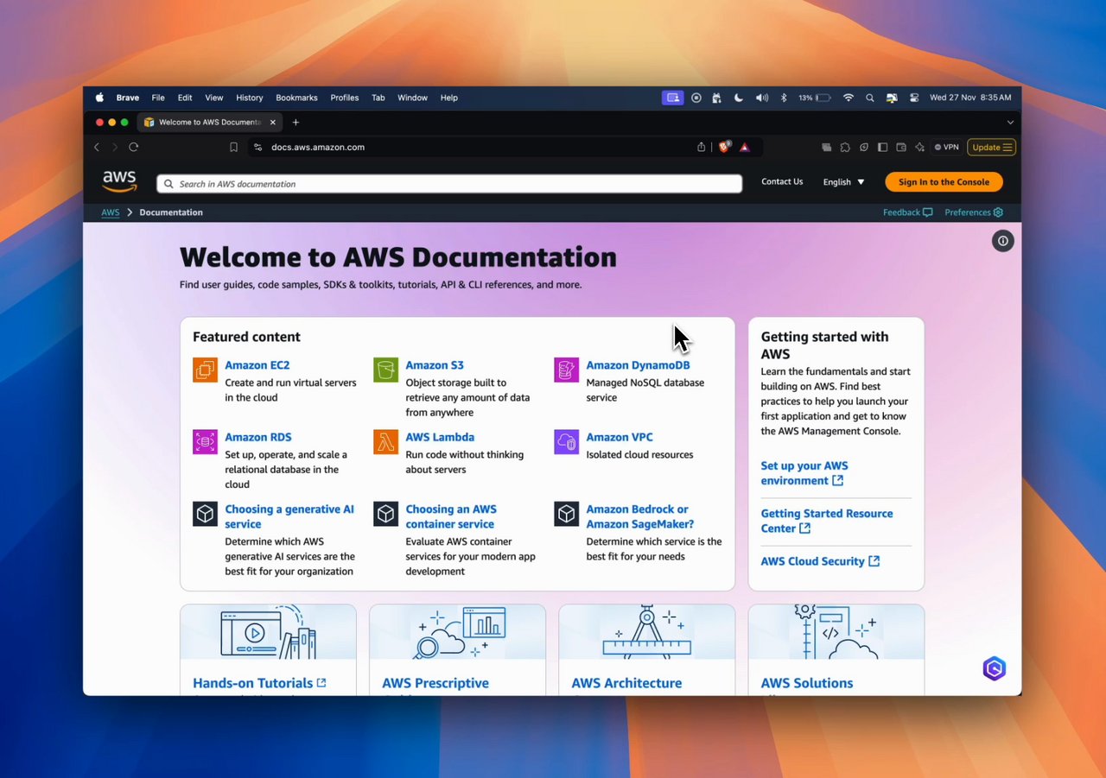Click the AWS breadcrumb link
The width and height of the screenshot is (1106, 778).
[x=111, y=212]
